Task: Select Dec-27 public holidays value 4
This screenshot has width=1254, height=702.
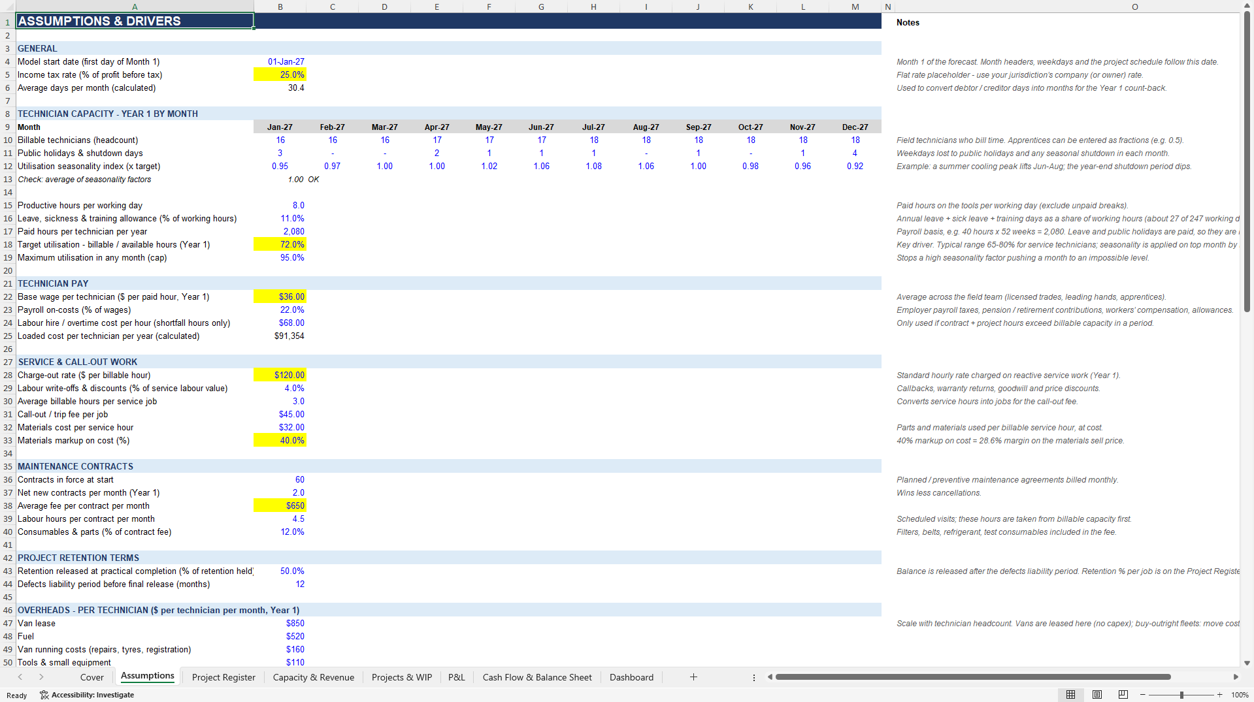Action: [855, 153]
